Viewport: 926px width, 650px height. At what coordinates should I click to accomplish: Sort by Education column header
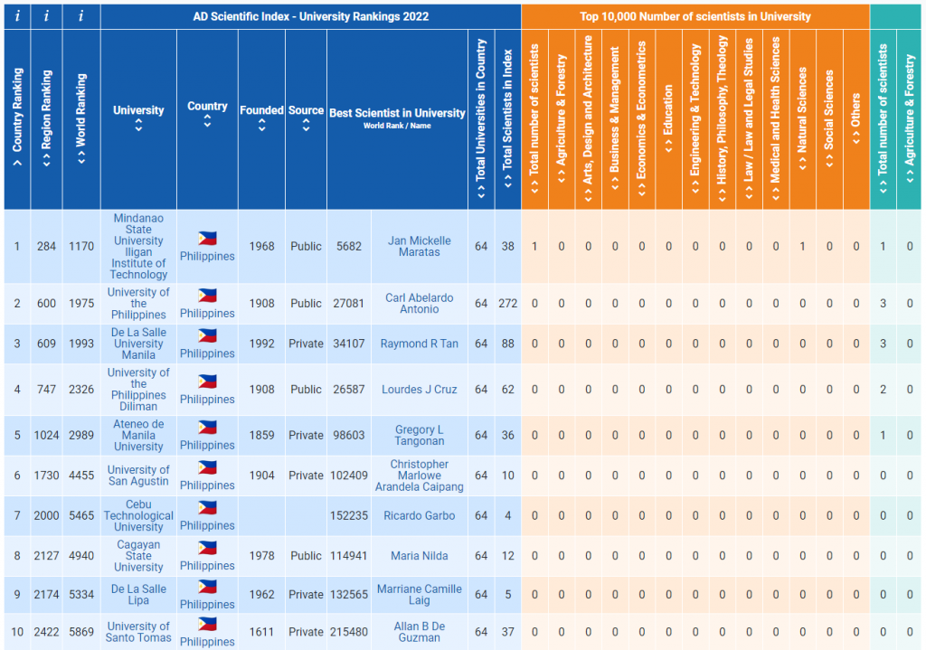[x=668, y=146]
